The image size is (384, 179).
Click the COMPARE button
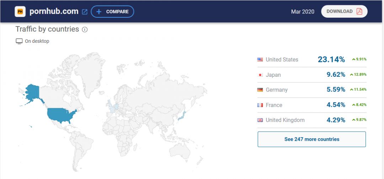pyautogui.click(x=112, y=12)
